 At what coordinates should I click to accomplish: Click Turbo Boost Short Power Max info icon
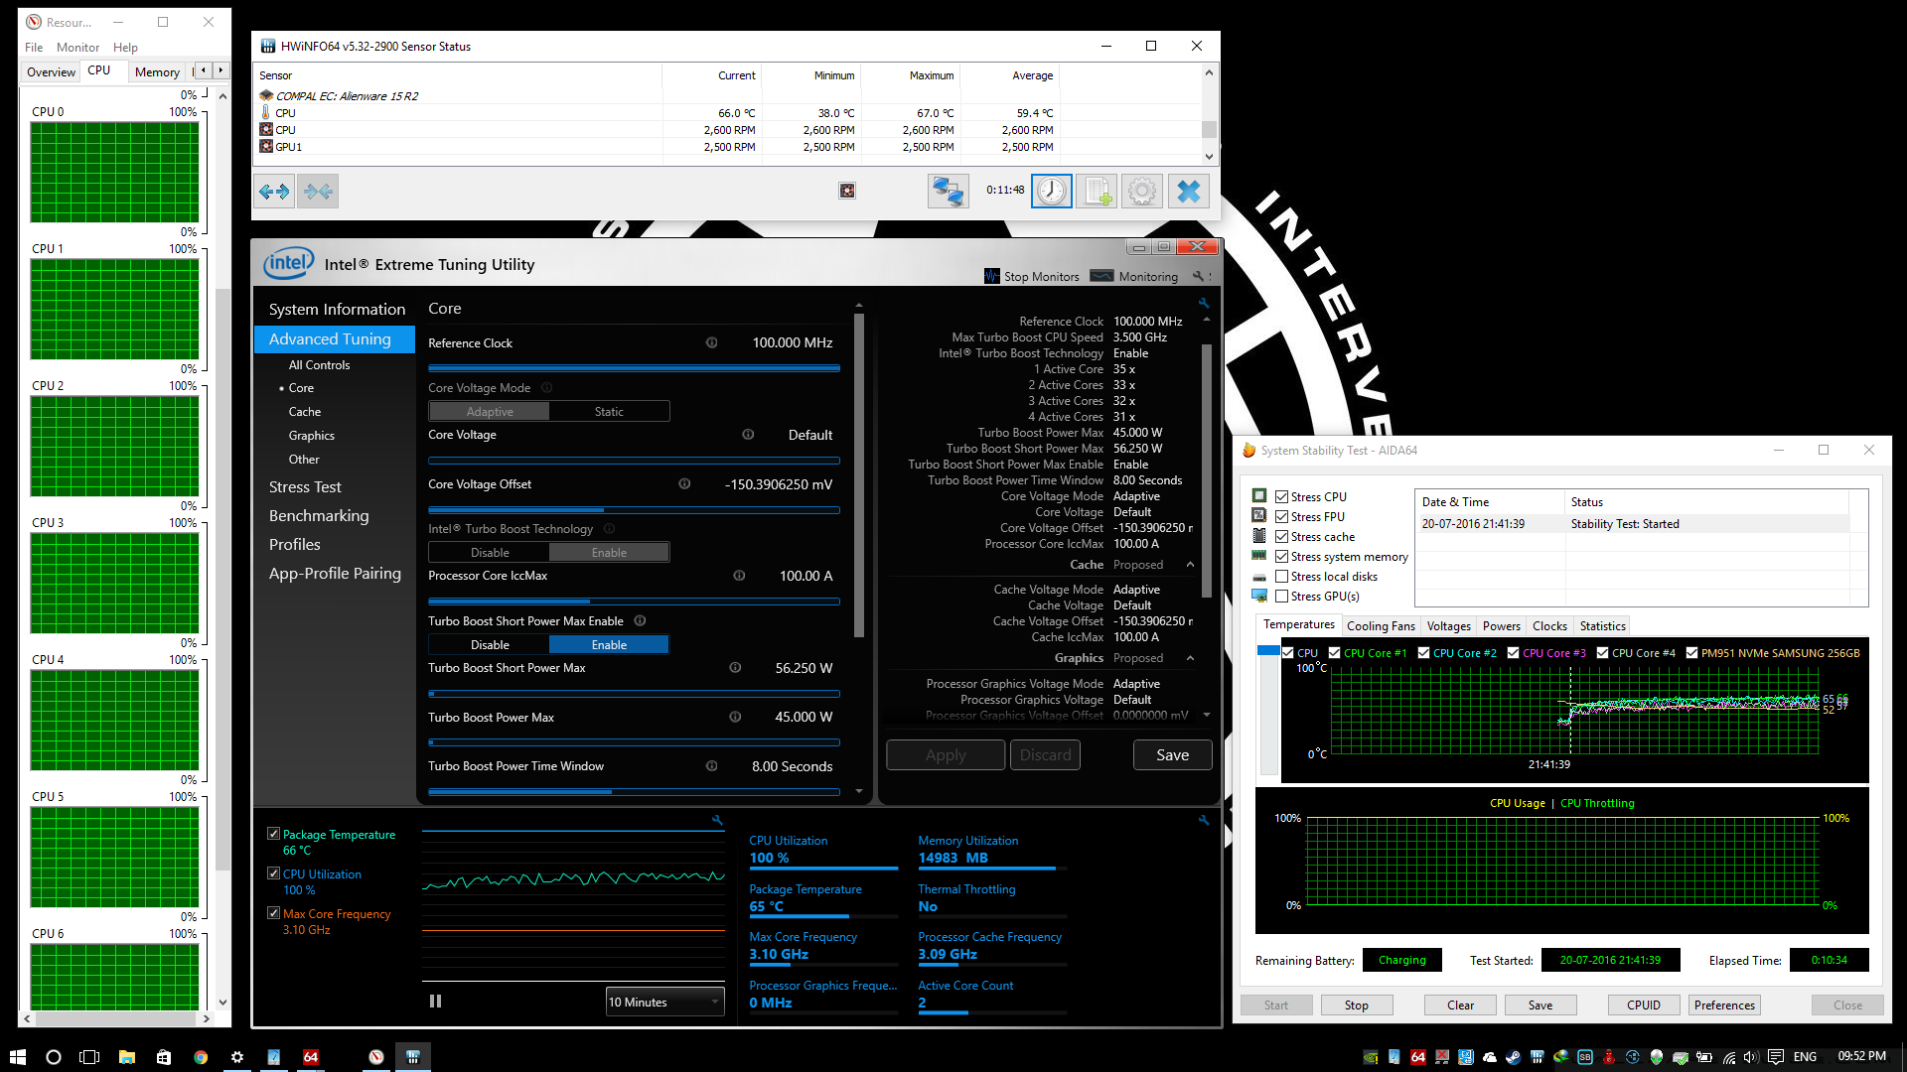735,668
